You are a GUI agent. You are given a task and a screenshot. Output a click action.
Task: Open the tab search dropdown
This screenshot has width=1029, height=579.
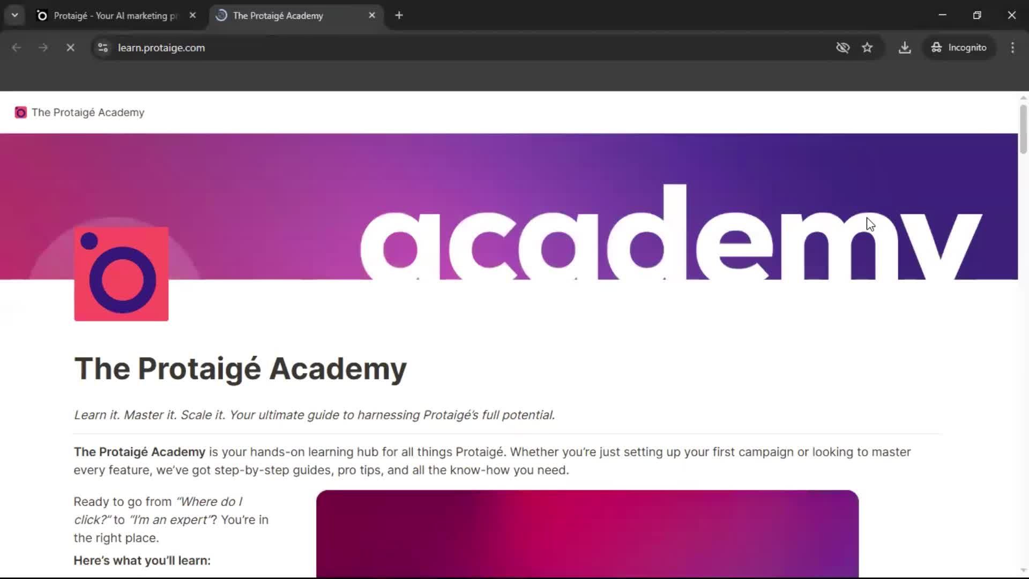coord(14,15)
